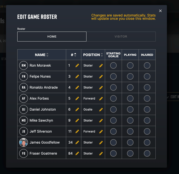Image resolution: width=179 pixels, height=174 pixels.
Task: Edit Ron Moravek's jersey number pencil
Action: (x=77, y=66)
